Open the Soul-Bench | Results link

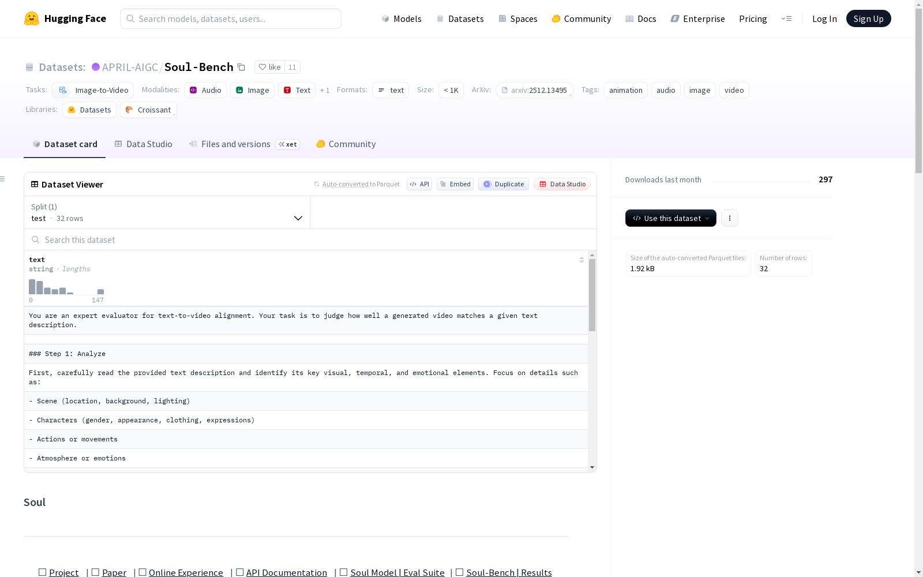point(509,572)
